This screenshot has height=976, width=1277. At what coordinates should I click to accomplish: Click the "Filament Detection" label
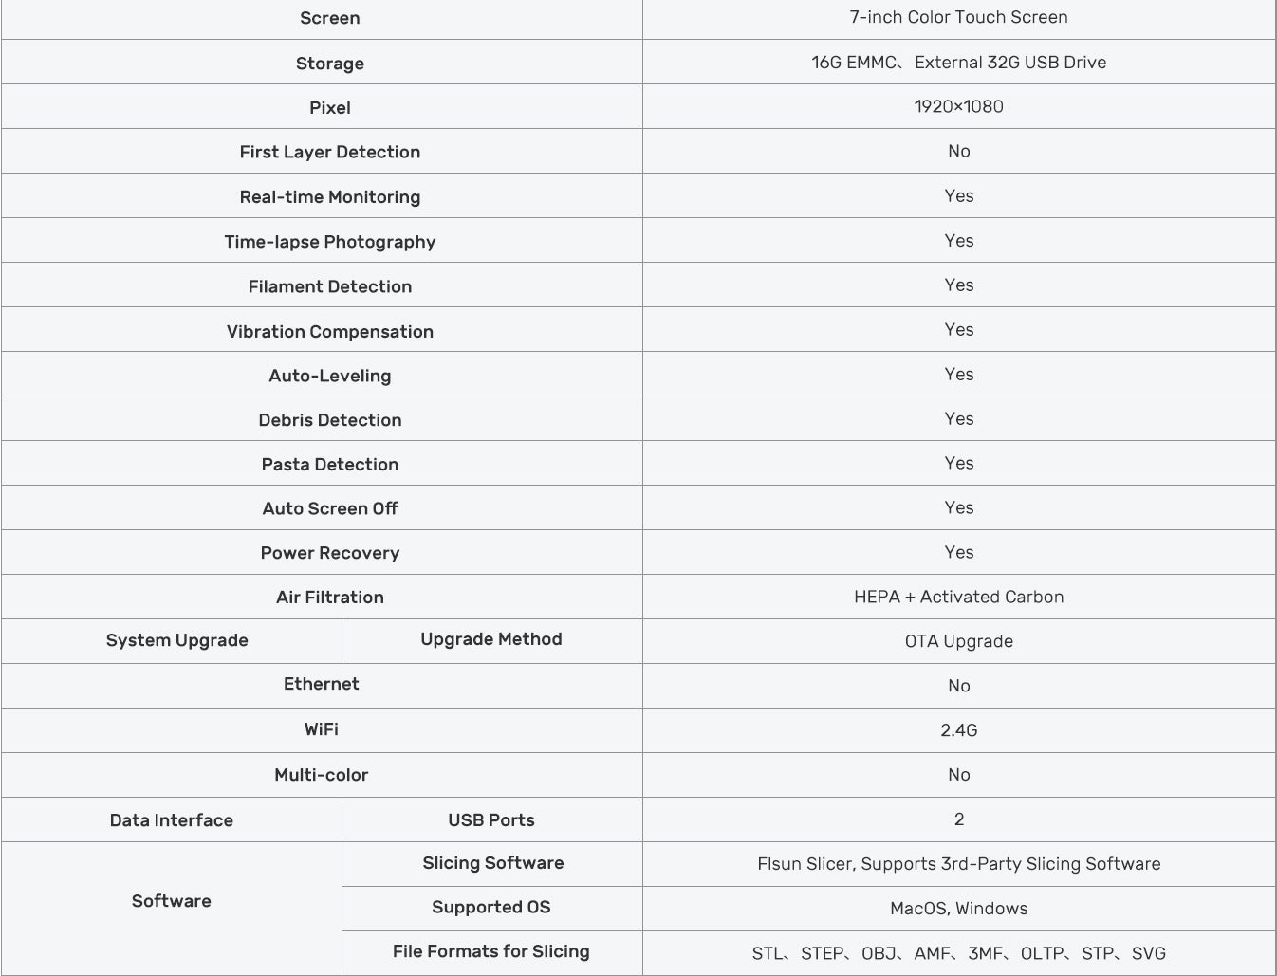click(x=329, y=286)
